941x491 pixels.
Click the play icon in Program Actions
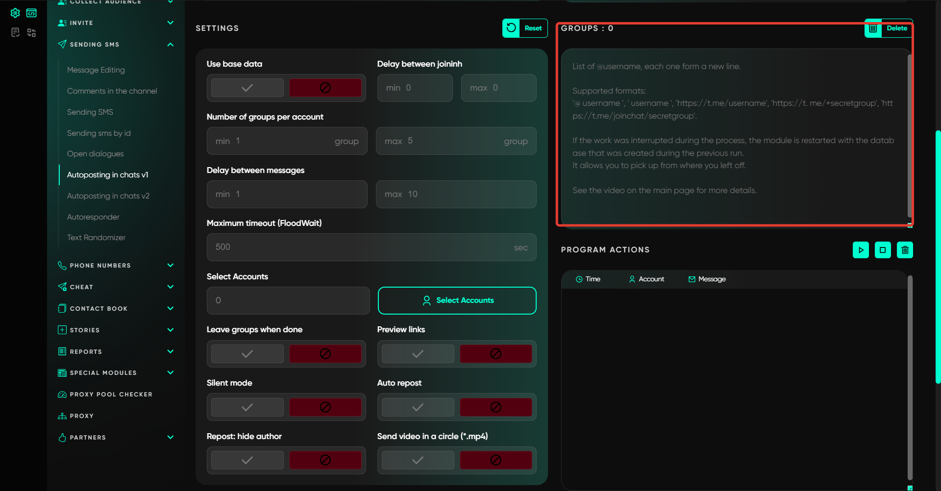(861, 250)
